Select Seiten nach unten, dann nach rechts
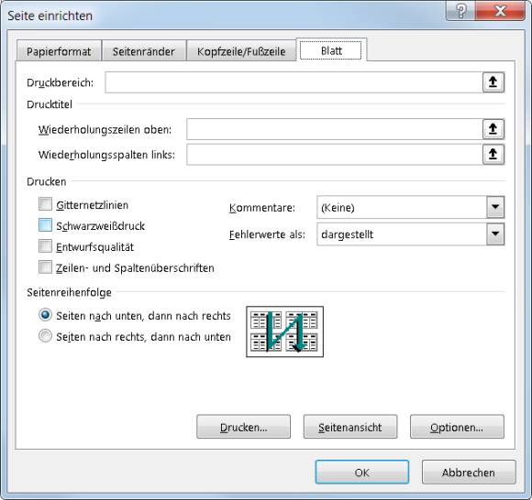Screen dimensions: 532x500 coord(46,315)
